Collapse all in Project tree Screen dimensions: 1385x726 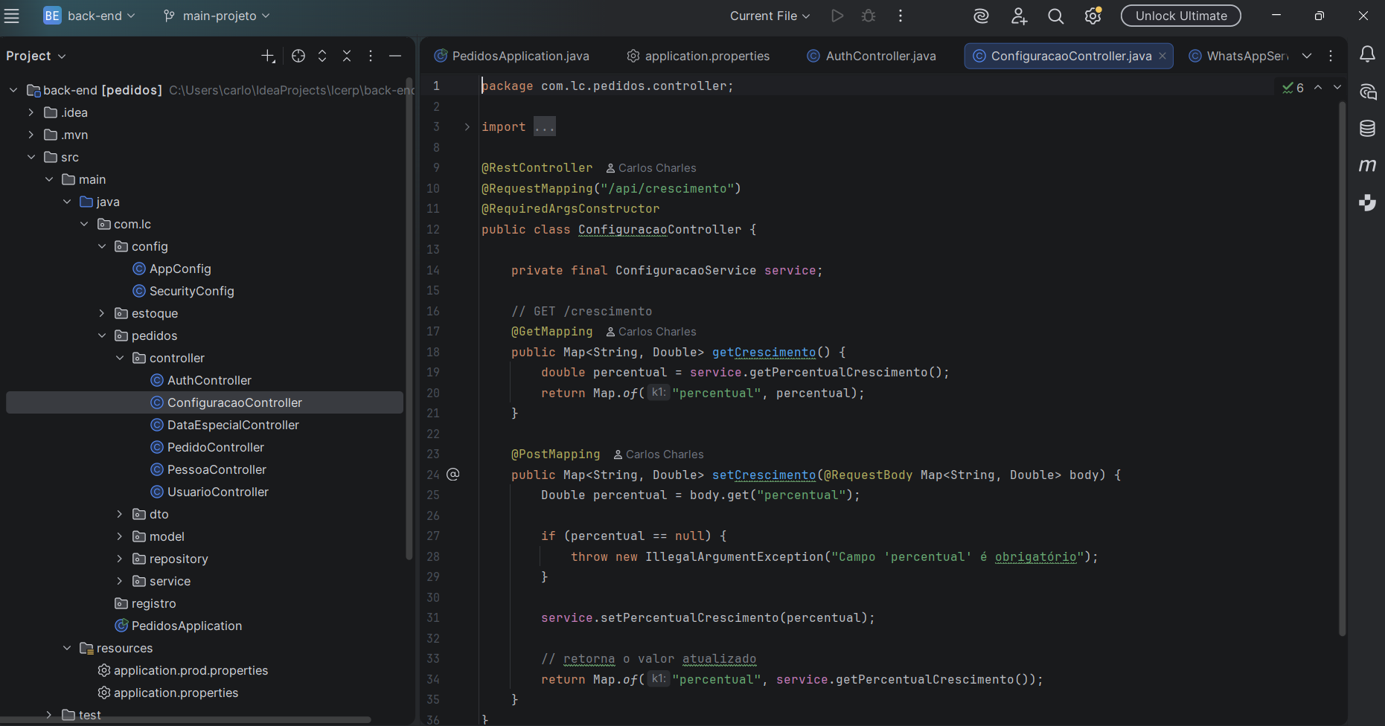(347, 56)
